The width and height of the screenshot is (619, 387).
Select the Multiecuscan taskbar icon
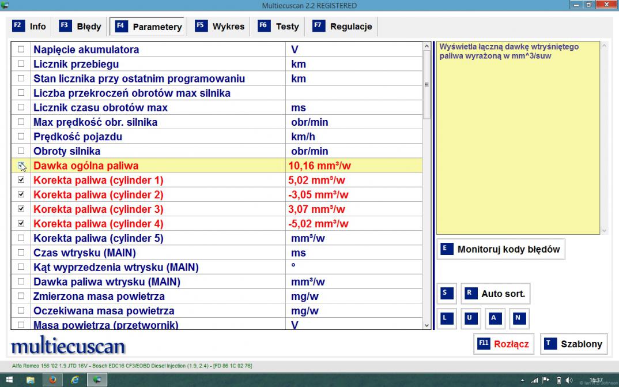[x=97, y=380]
